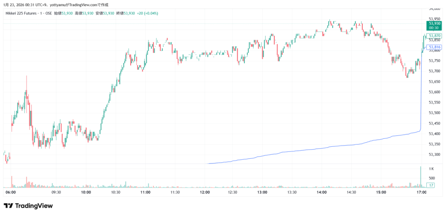Click the 高値 high price value in header
446x215 pixels.
coord(88,13)
